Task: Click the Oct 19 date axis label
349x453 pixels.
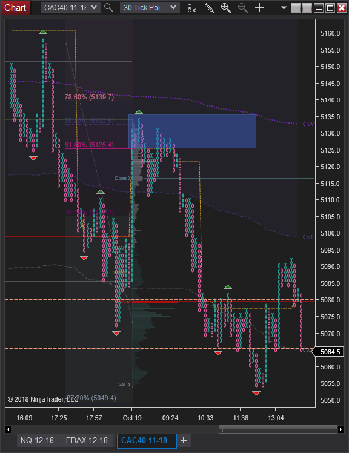Action: pyautogui.click(x=132, y=418)
